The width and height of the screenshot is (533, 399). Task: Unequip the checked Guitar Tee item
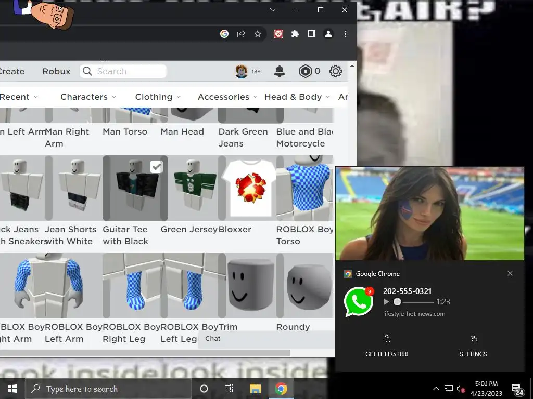point(135,188)
